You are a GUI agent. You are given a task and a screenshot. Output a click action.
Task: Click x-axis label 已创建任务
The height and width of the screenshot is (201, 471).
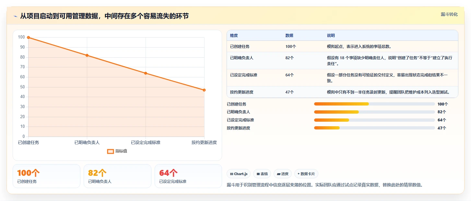click(29, 142)
